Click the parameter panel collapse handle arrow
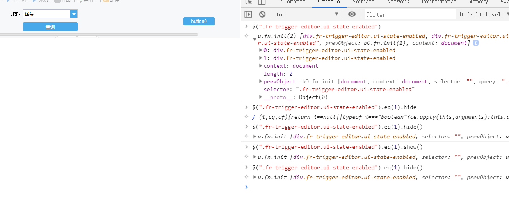This screenshot has height=213, width=509. click(77, 37)
